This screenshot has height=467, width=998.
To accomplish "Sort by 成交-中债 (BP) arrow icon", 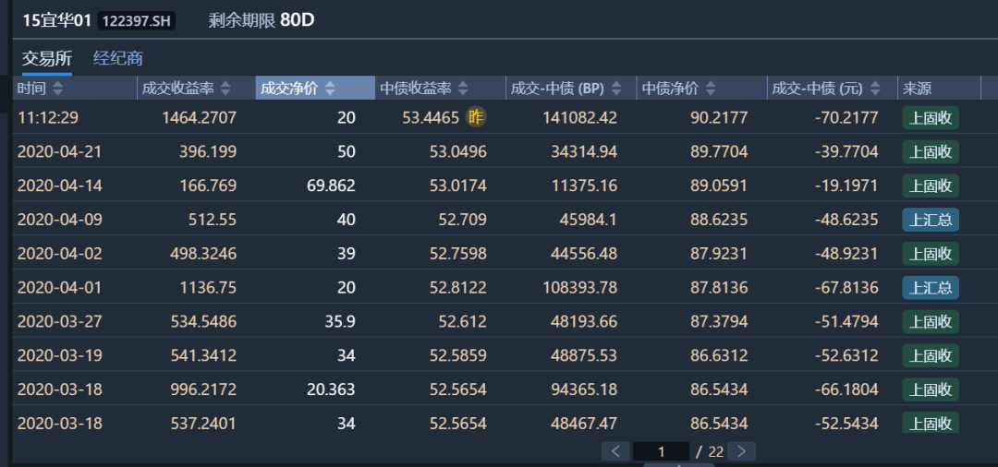I will pyautogui.click(x=616, y=89).
